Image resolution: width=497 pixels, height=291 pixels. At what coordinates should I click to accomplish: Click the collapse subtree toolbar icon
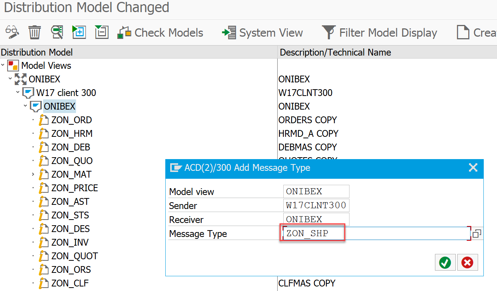(x=101, y=33)
